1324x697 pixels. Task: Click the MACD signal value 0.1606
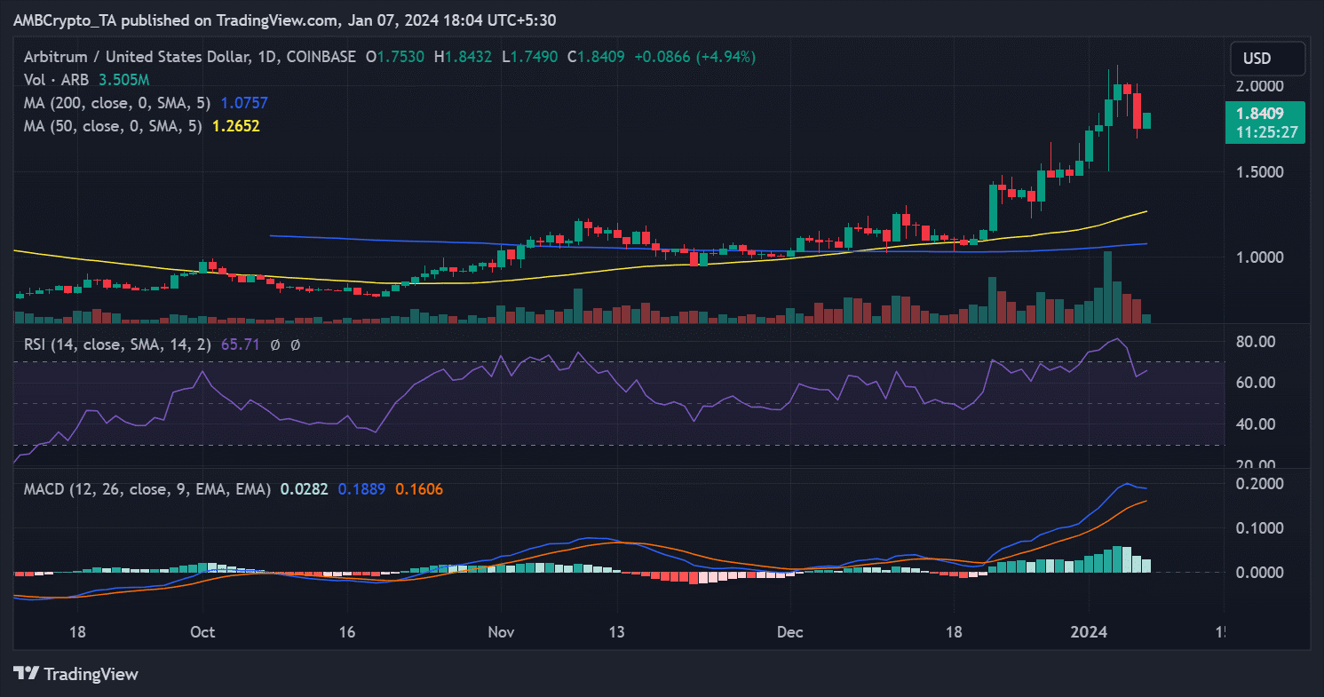[x=419, y=488]
